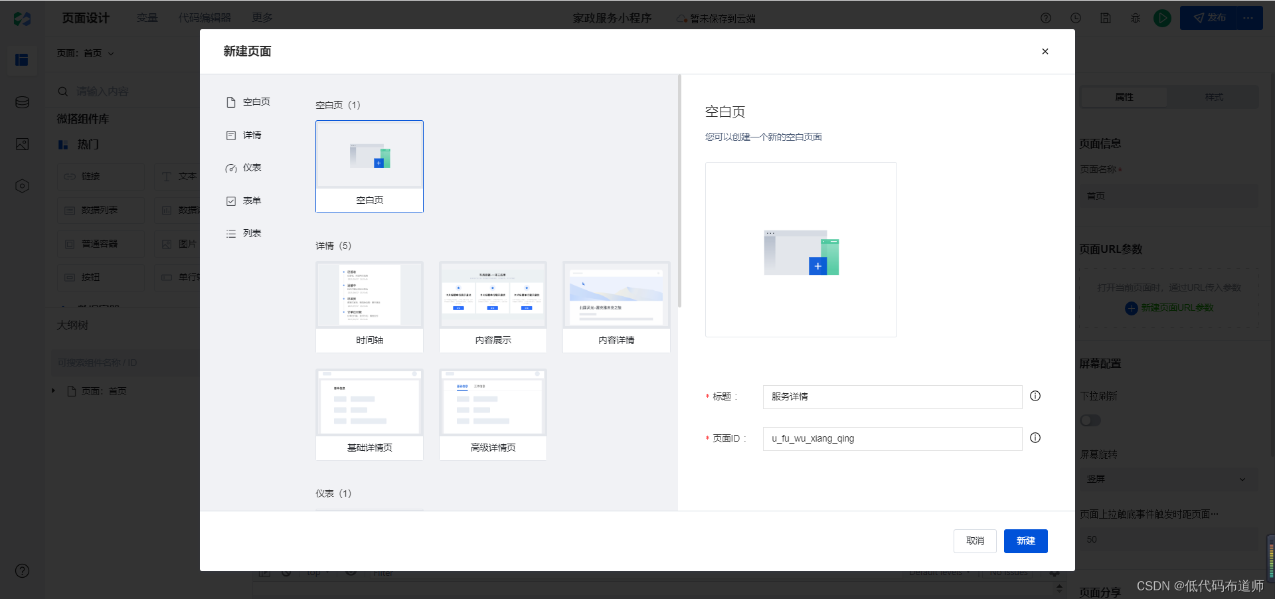Click the template list scrollbar
The width and height of the screenshot is (1275, 599).
(x=679, y=191)
